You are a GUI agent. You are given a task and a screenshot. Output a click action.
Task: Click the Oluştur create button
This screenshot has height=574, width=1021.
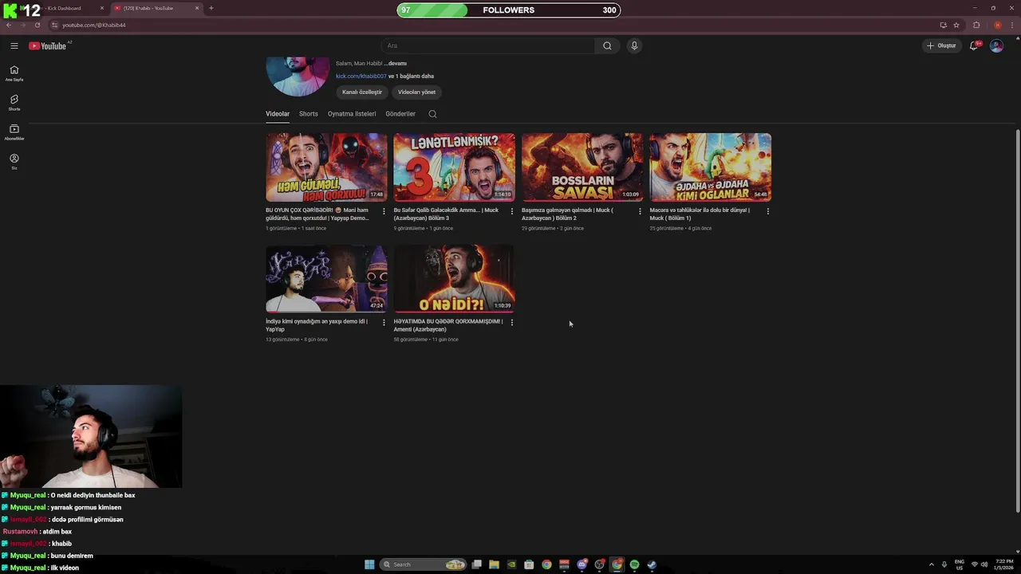pos(941,45)
